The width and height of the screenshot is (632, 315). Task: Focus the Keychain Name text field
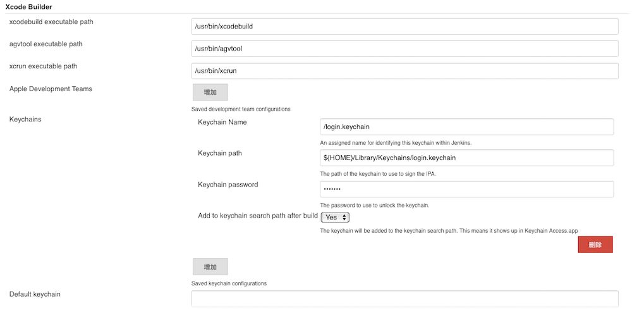pyautogui.click(x=467, y=127)
